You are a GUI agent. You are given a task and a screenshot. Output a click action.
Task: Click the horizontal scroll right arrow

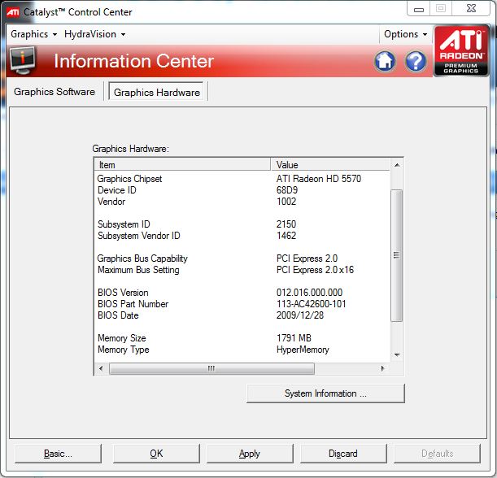click(x=383, y=368)
